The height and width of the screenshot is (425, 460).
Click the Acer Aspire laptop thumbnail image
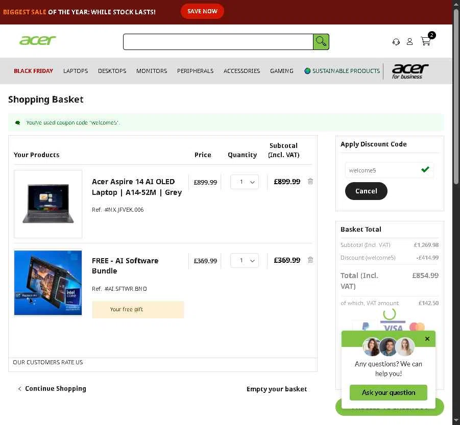pos(48,204)
